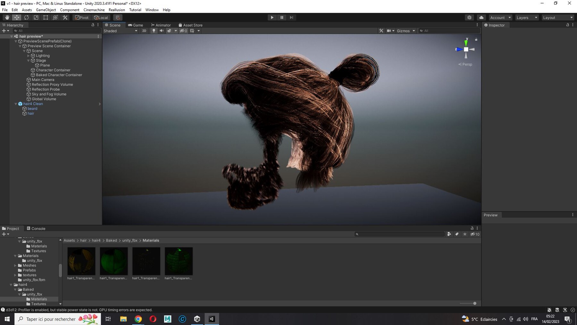Open Maya from the taskbar

click(x=168, y=319)
